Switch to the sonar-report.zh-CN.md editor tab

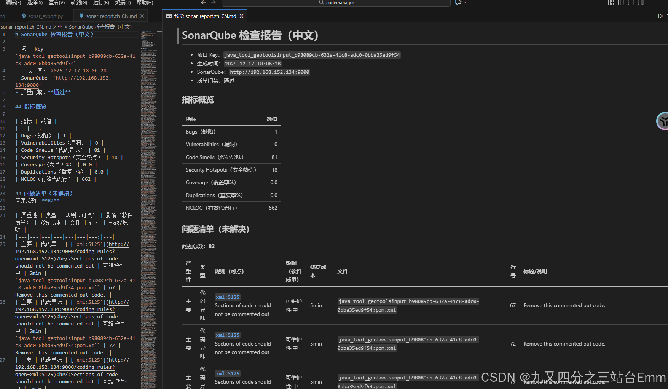tap(111, 16)
